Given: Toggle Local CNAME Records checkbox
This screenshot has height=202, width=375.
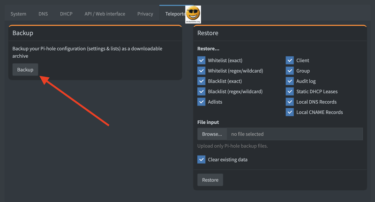Looking at the screenshot, I should [x=290, y=112].
